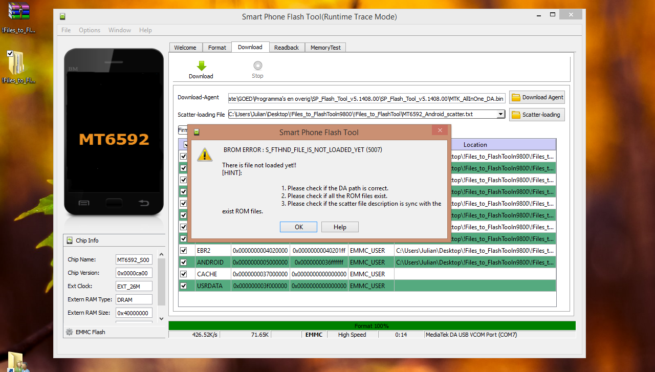Uncheck the USRDATA partition checkbox
655x372 pixels.
pos(183,286)
